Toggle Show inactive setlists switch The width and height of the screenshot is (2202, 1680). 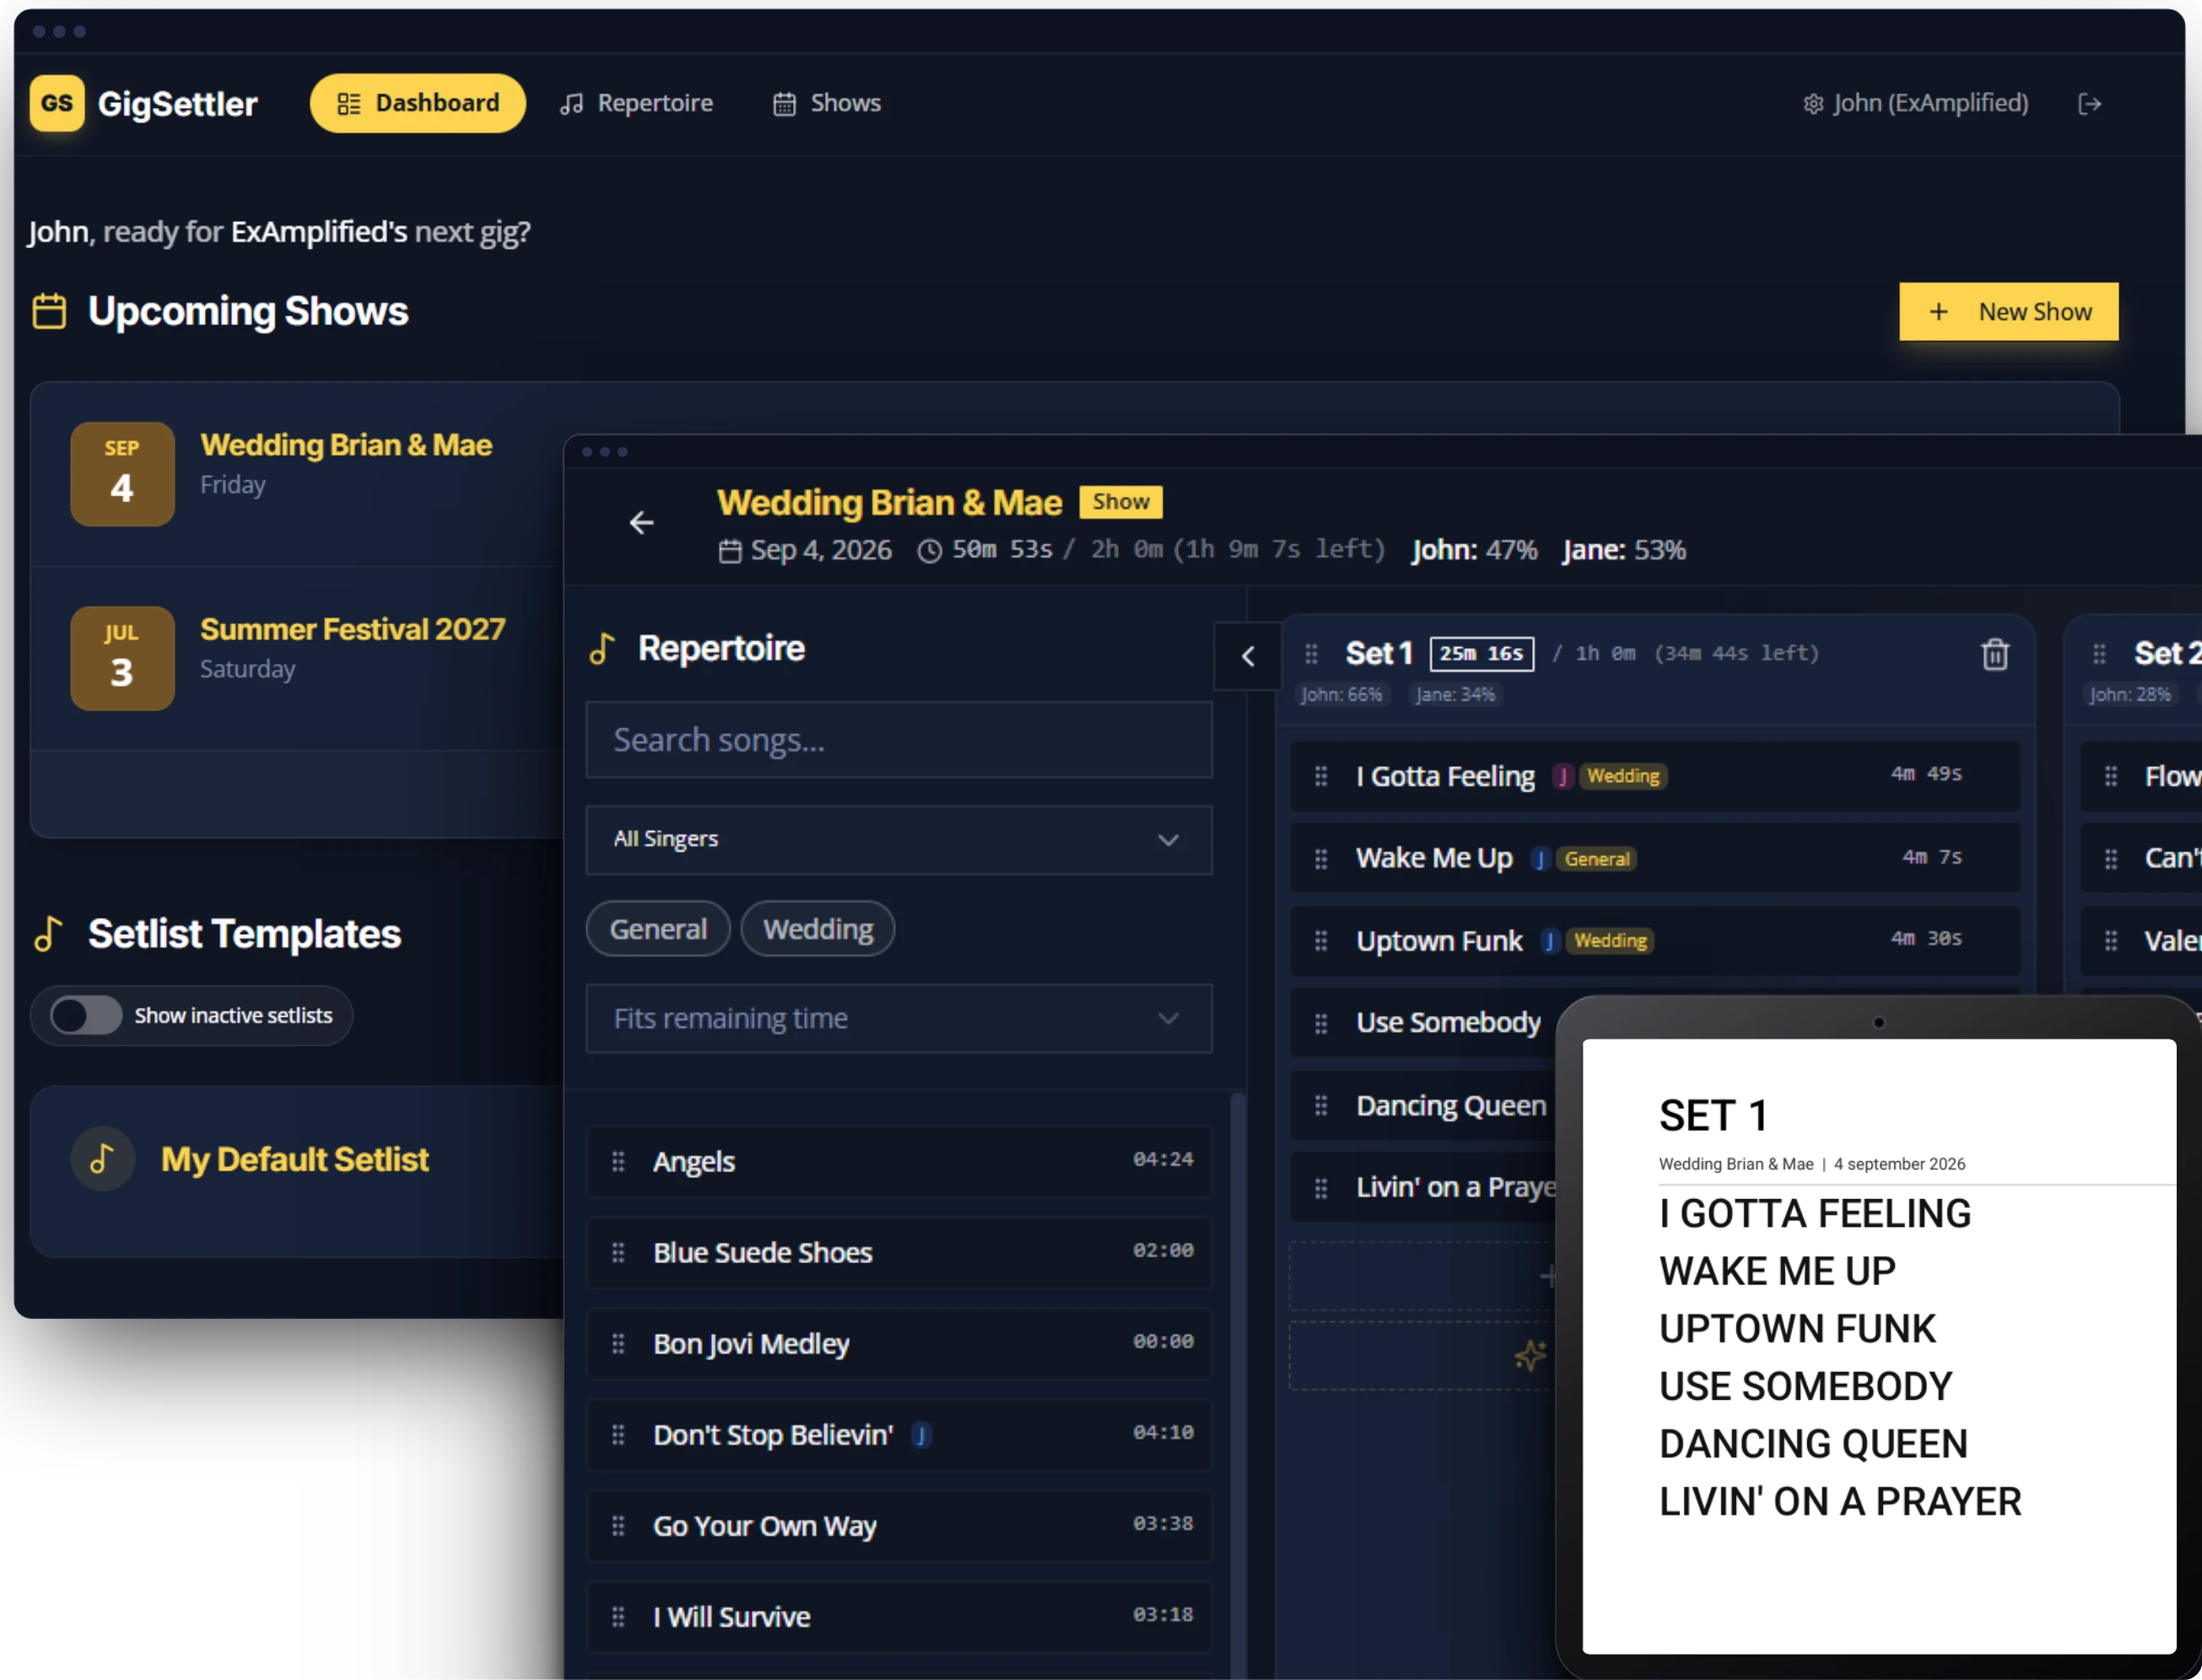pyautogui.click(x=86, y=1016)
